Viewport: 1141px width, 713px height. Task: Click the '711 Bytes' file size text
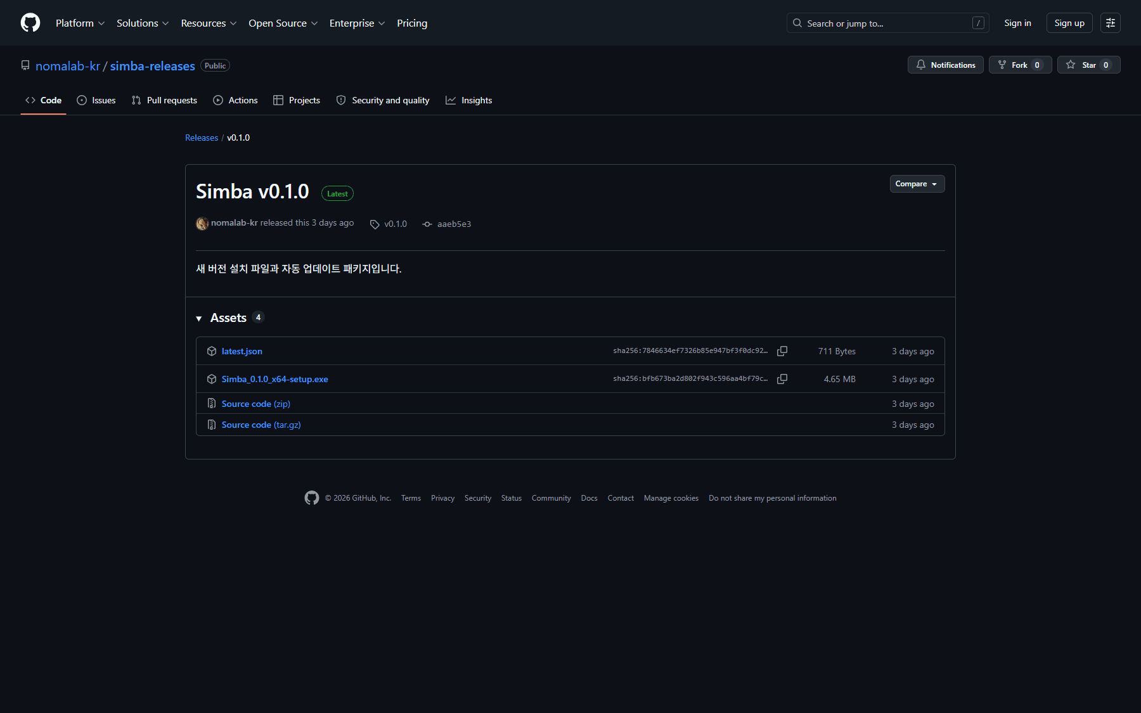coord(837,351)
